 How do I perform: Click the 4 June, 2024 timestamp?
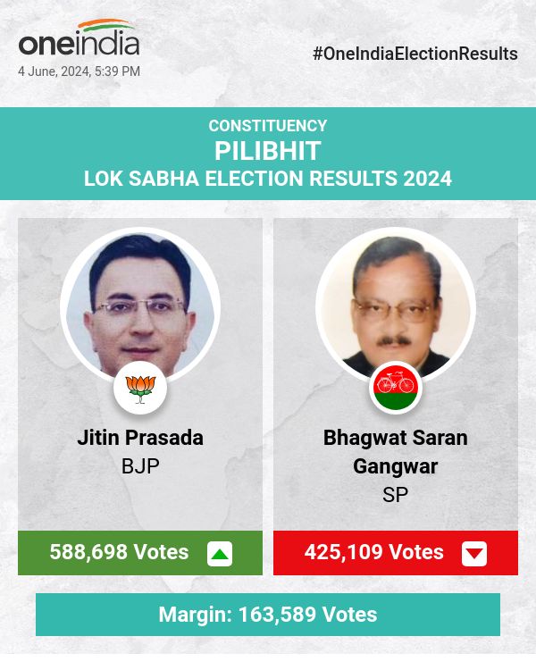[x=79, y=71]
